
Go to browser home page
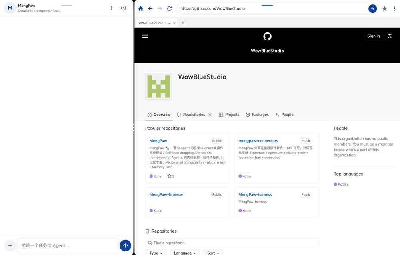[140, 8]
